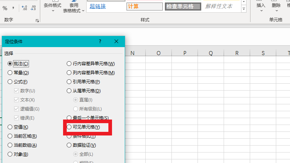290x163 pixels.
Task: Click the decrease decimal places icon
Action: pyautogui.click(x=34, y=7)
